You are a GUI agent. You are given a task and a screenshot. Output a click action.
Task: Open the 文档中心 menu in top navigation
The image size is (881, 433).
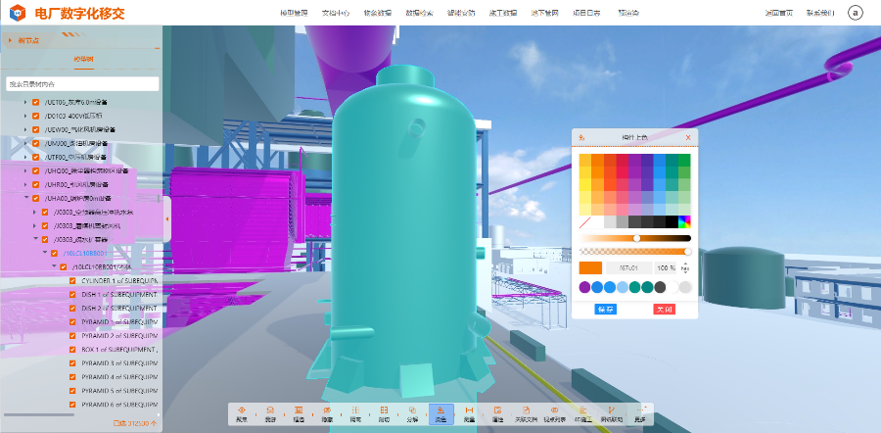tap(335, 13)
